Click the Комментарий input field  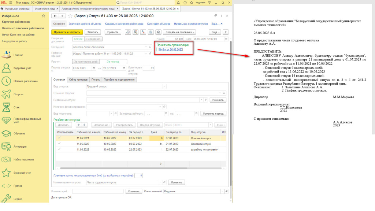click(98, 191)
